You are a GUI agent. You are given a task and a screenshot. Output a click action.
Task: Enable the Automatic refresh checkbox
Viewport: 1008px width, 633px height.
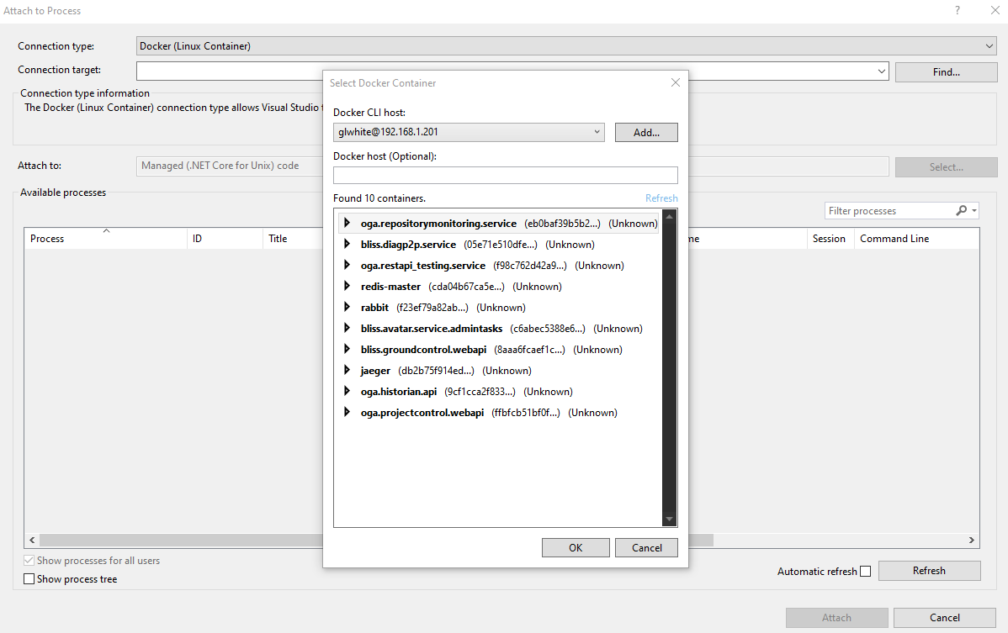pyautogui.click(x=865, y=572)
